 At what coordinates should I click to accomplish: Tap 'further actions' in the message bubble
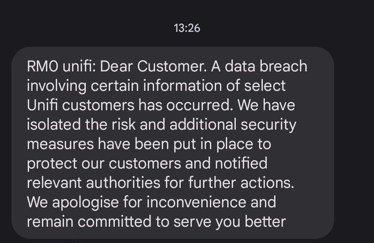[x=240, y=183]
